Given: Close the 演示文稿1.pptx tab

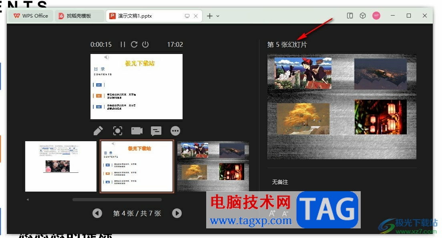Looking at the screenshot, I should click(x=196, y=16).
